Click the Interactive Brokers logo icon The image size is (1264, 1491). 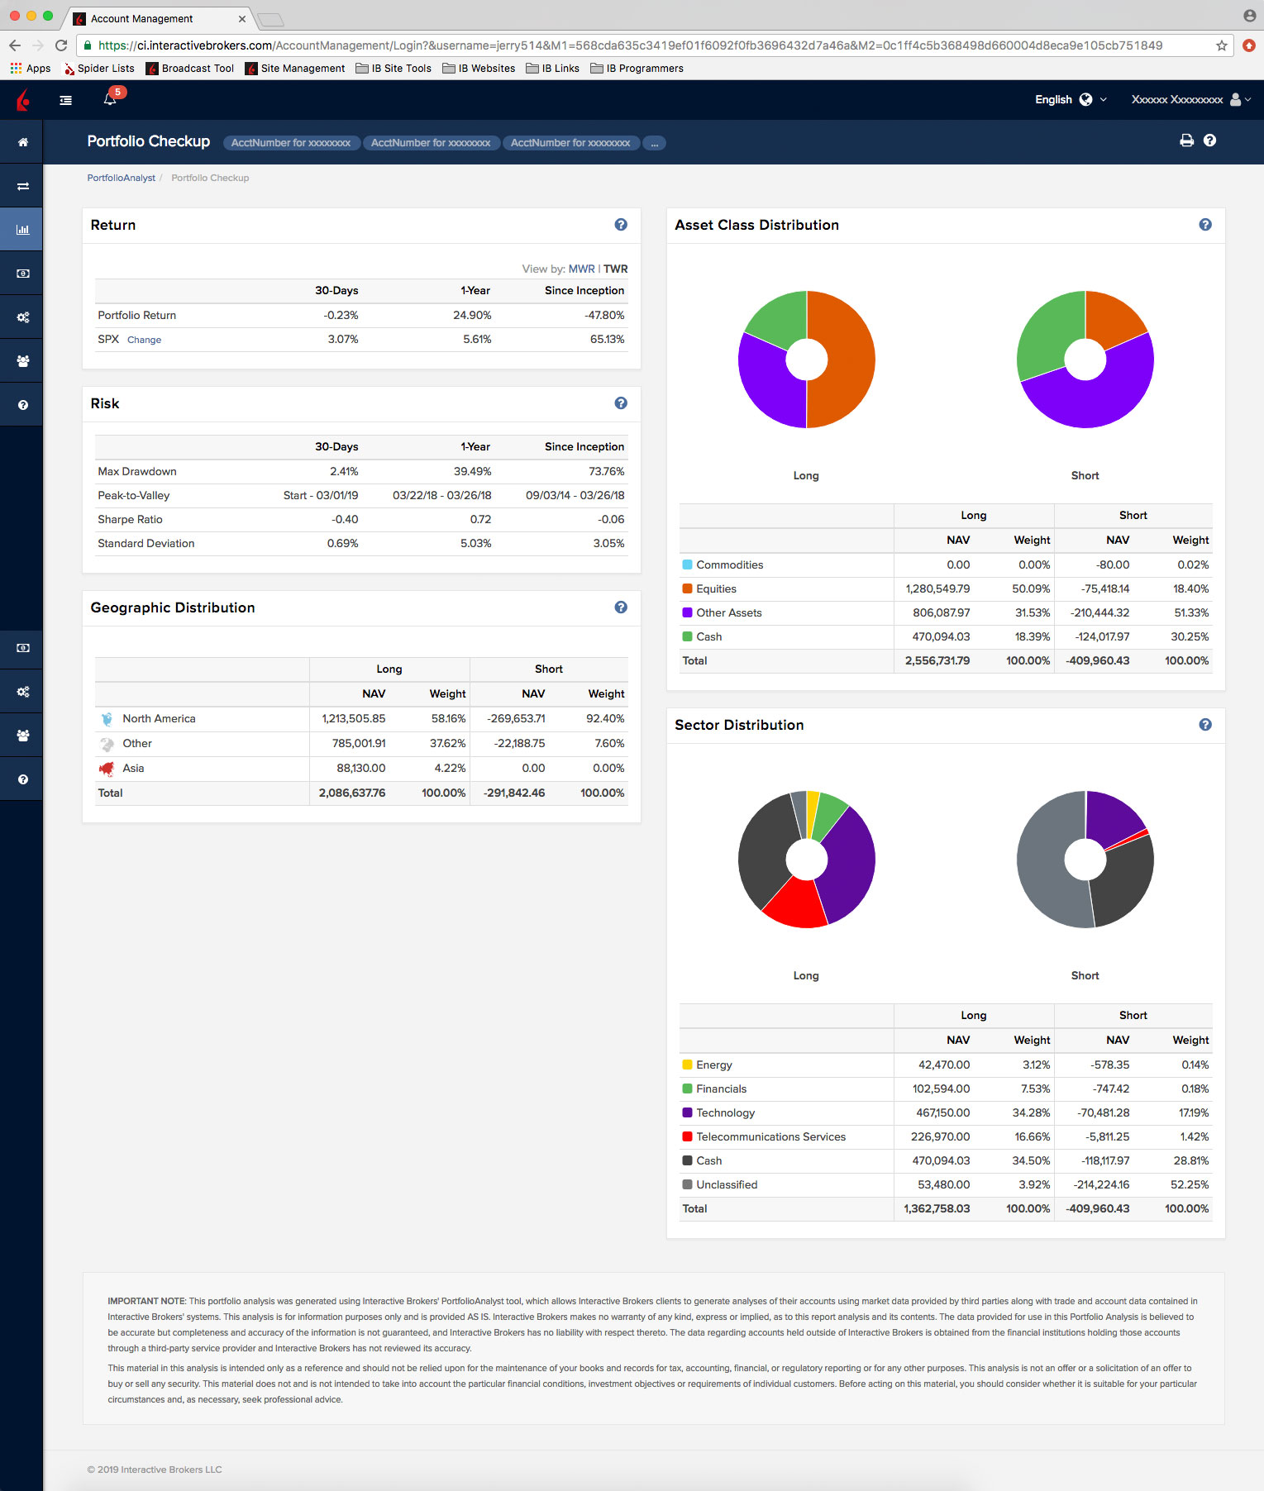[23, 100]
